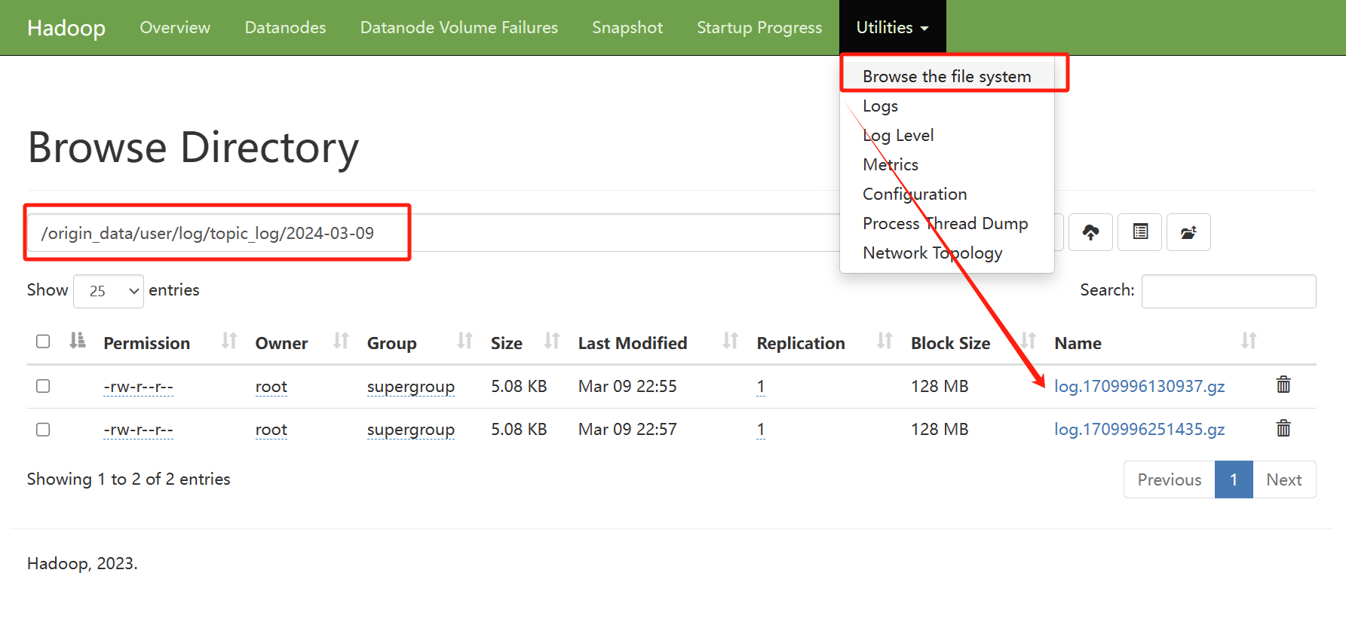Sort by the checkbox column sort icon
Screen dimensions: 1346x631
pos(77,341)
